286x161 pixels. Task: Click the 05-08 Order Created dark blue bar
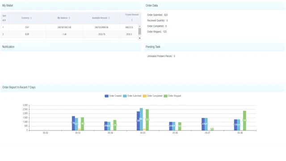[x=236, y=125]
